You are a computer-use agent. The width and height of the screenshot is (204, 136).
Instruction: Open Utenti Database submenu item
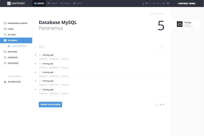point(17,46)
